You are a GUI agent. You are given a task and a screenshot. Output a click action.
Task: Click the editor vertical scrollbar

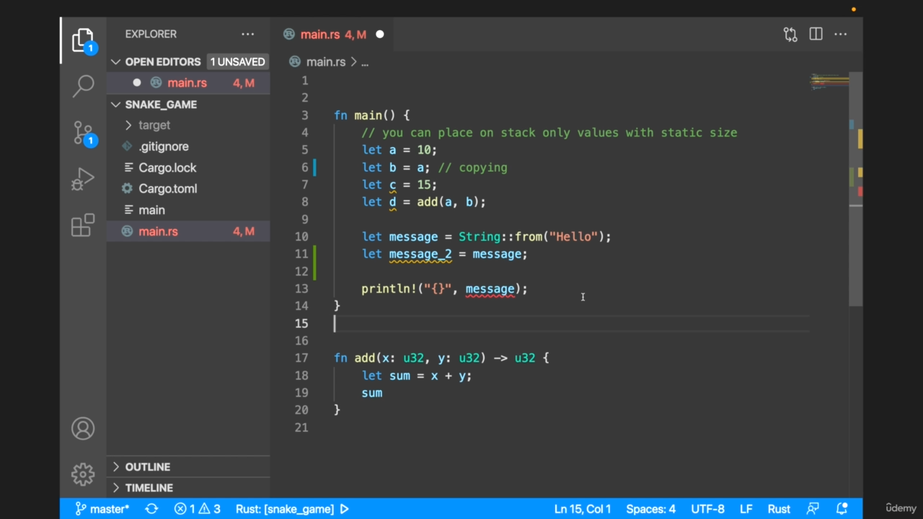tap(855, 252)
